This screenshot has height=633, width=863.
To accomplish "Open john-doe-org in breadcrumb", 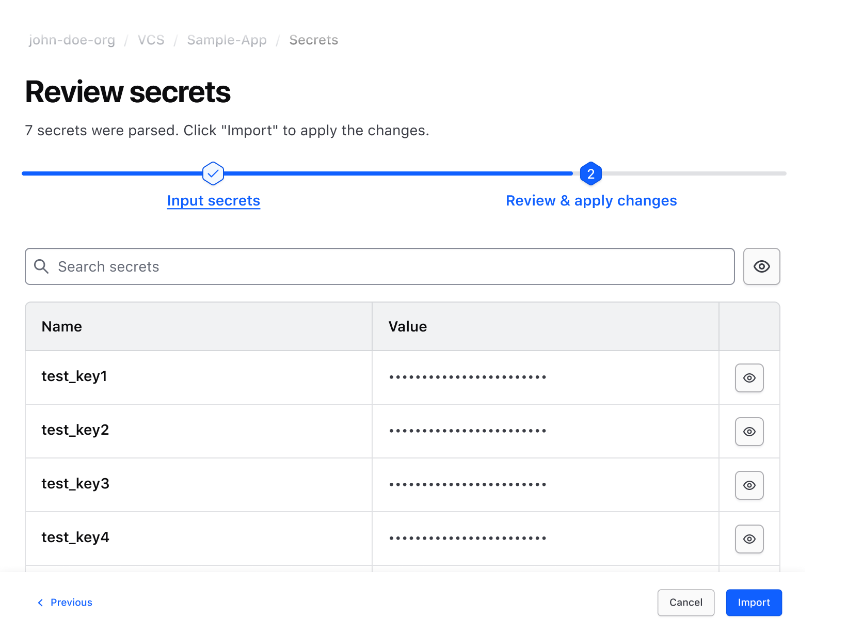I will (72, 40).
